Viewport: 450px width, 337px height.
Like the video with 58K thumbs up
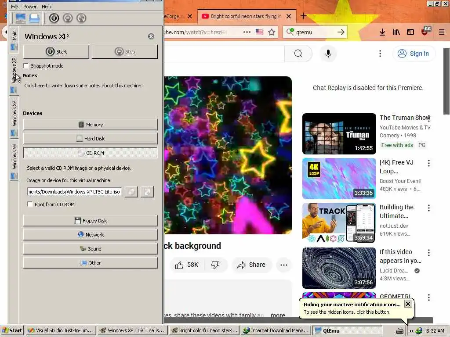(187, 265)
